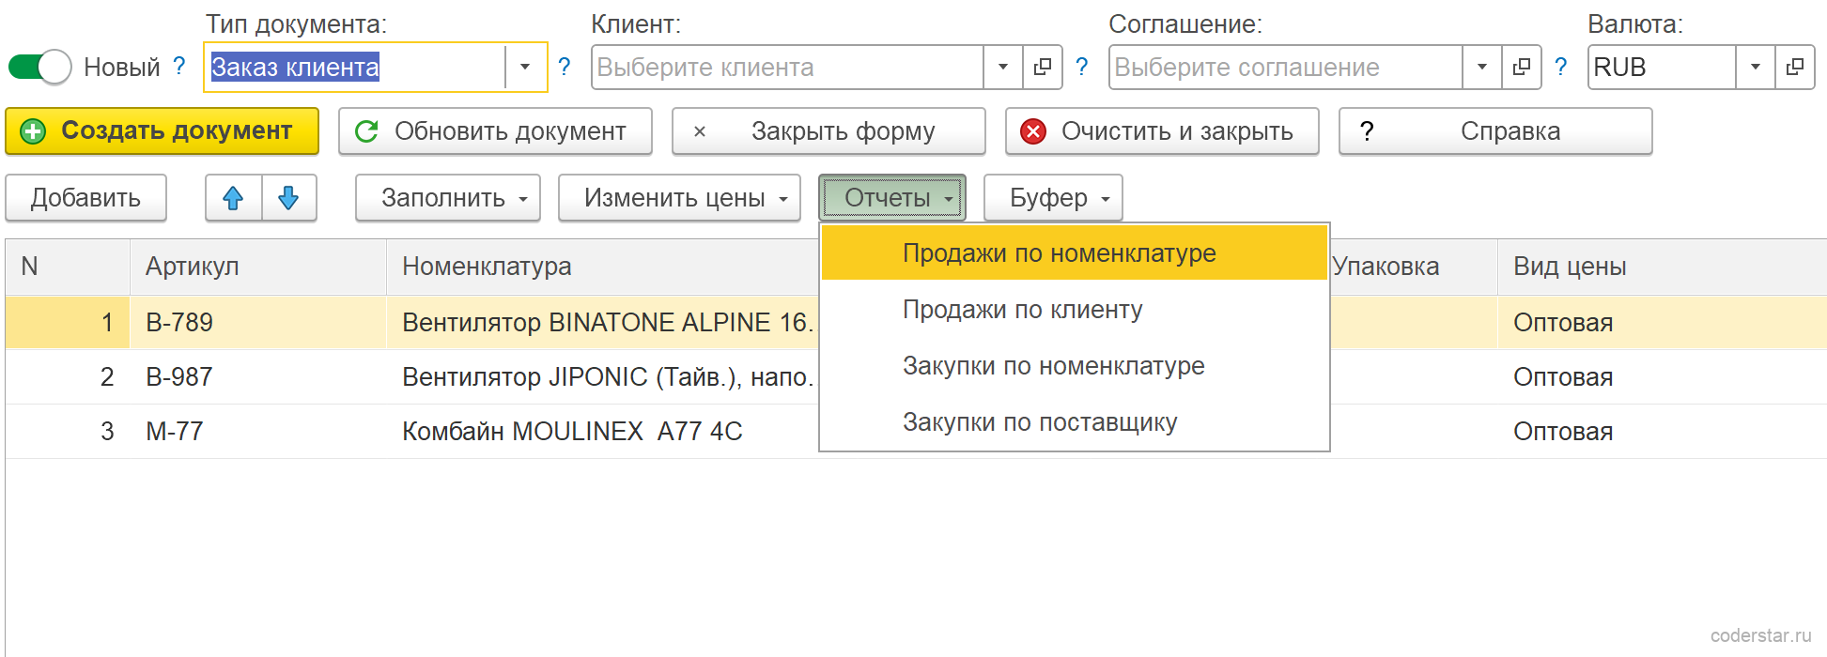Expand the Клиент dropdown arrow

1003,68
